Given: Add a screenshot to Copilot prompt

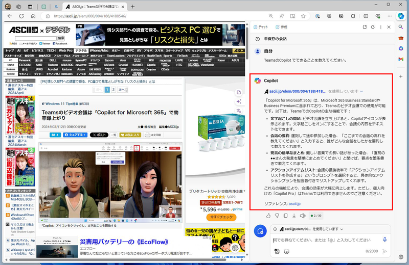Looking at the screenshot, I should pos(286,251).
